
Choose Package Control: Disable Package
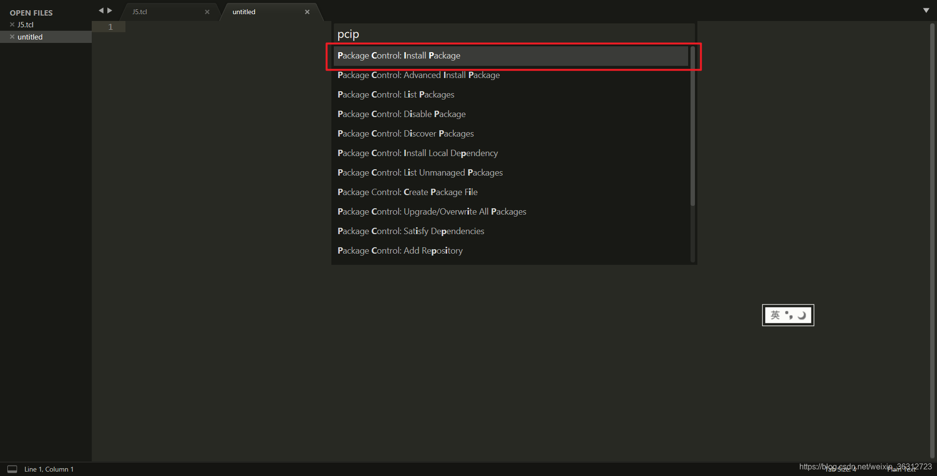pos(510,114)
